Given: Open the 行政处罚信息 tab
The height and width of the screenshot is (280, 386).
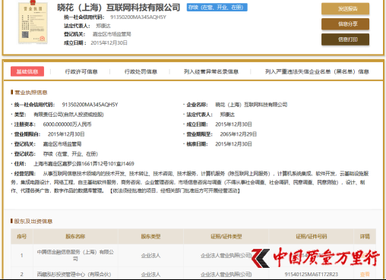Looking at the screenshot, I should (141, 71).
